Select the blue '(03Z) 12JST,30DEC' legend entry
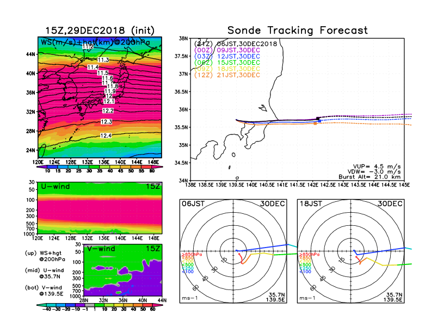Viewport: 431px width, 333px height. coord(227,57)
